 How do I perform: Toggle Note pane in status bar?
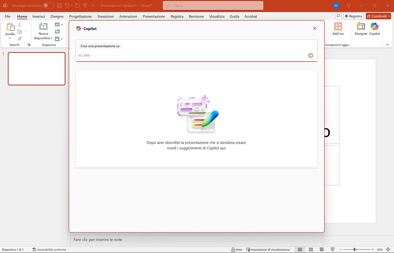pos(236,250)
